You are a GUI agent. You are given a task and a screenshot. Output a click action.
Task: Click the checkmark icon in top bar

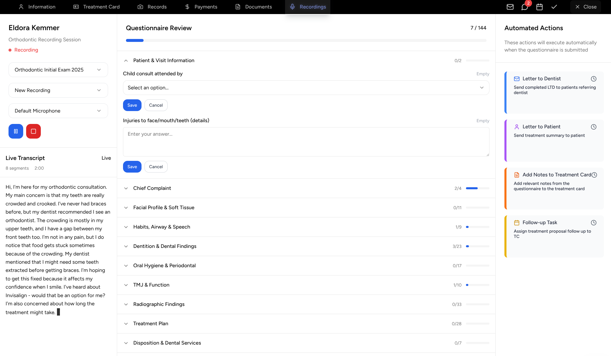click(554, 7)
